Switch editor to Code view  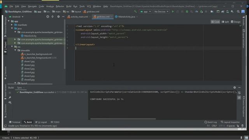click(215, 22)
